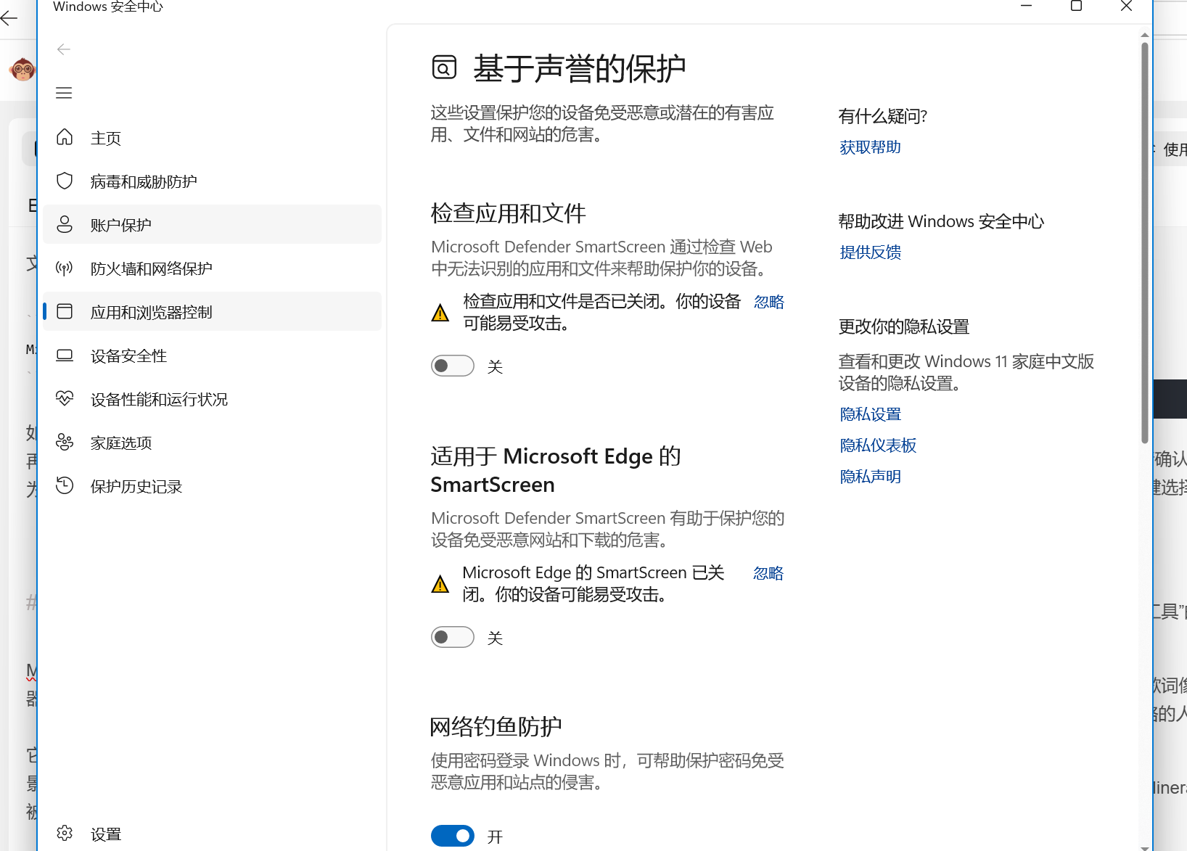
Task: Select 应用和浏览器控制
Action: point(213,311)
